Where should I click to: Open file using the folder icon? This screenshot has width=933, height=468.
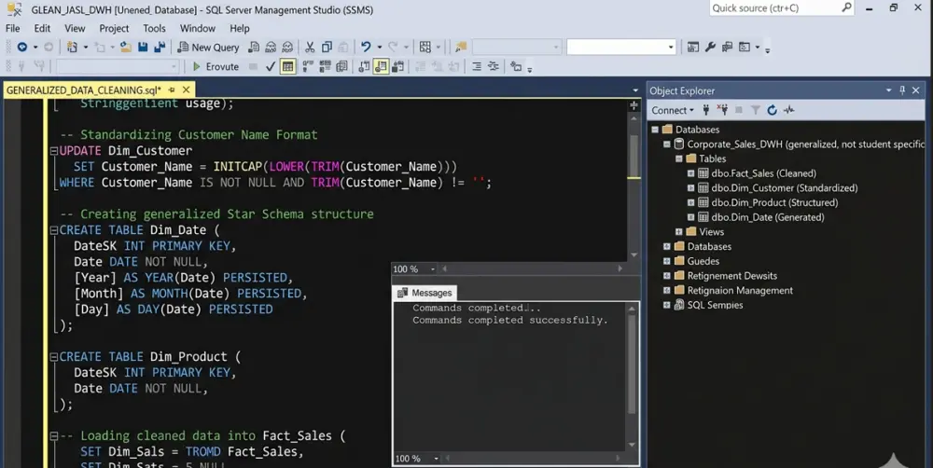[126, 47]
